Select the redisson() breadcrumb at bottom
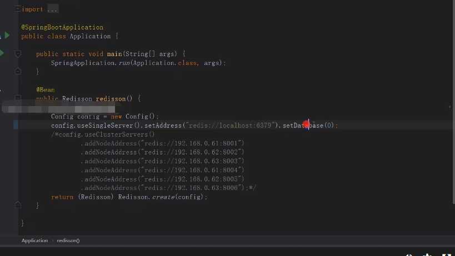455x256 pixels. coord(68,240)
